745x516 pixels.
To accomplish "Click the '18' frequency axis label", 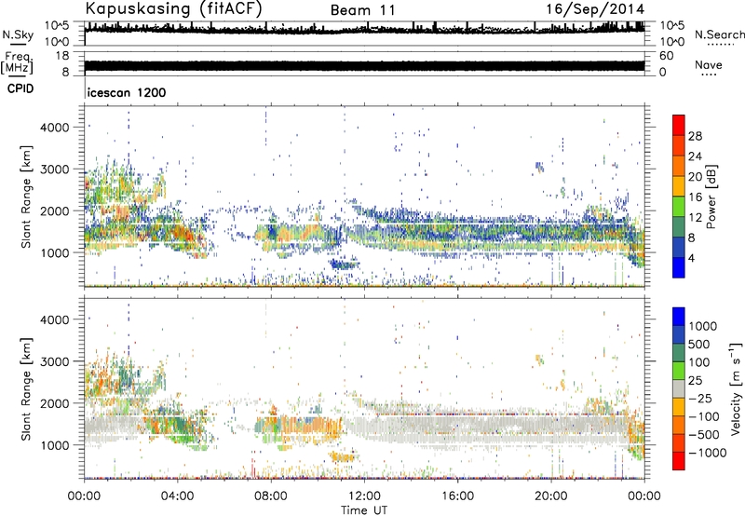I will pyautogui.click(x=62, y=56).
